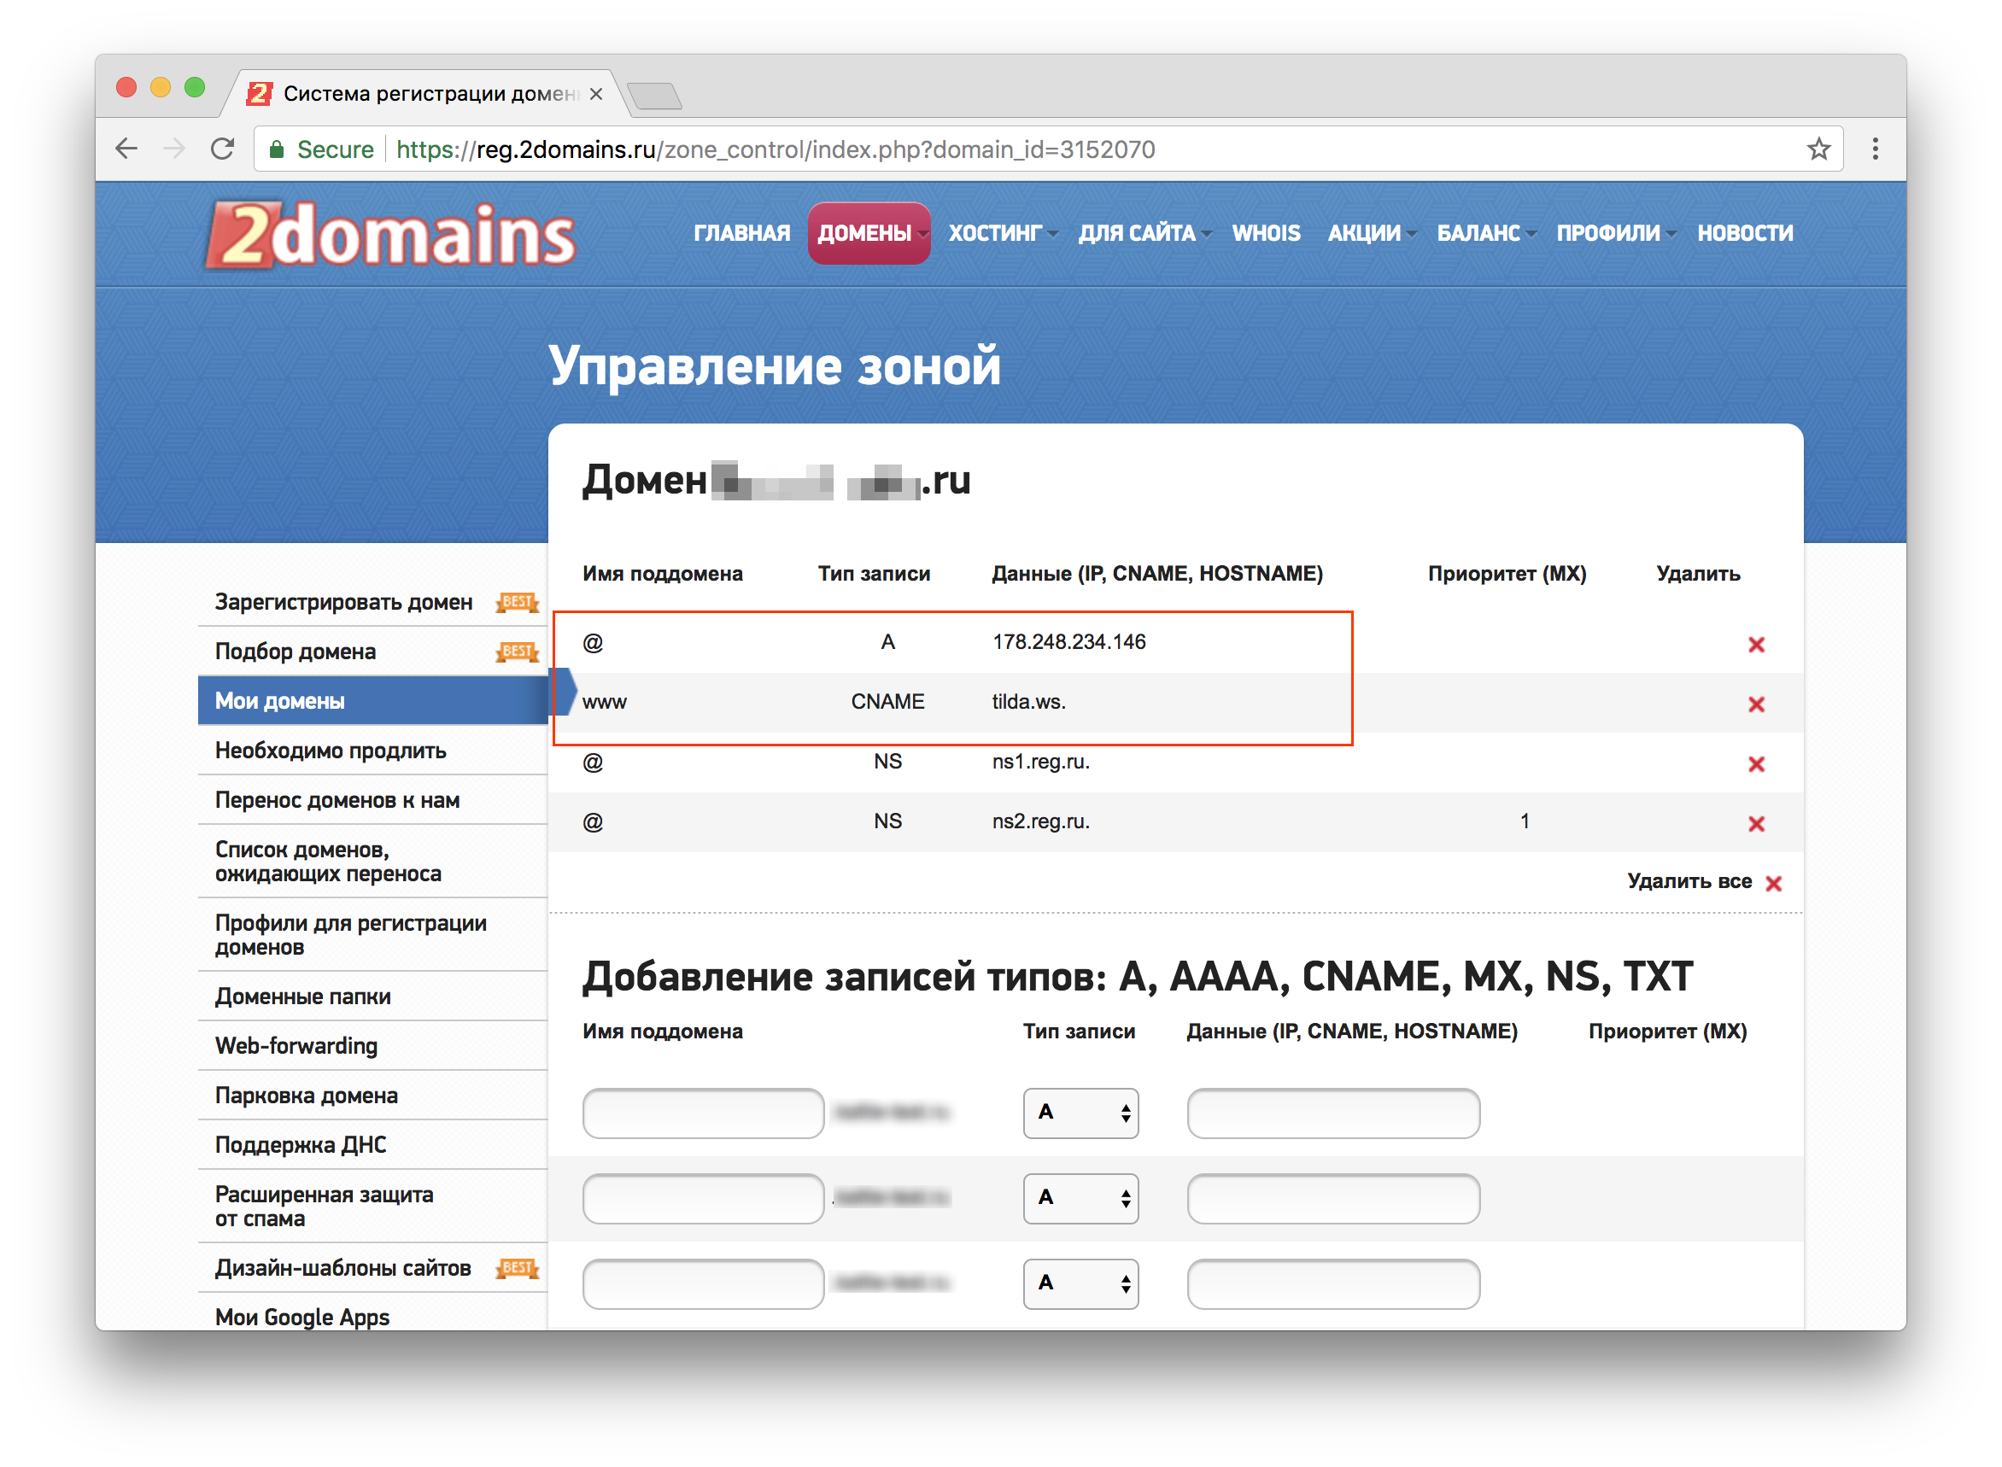Select Мои домены in sidebar
The width and height of the screenshot is (2002, 1467).
click(x=373, y=701)
